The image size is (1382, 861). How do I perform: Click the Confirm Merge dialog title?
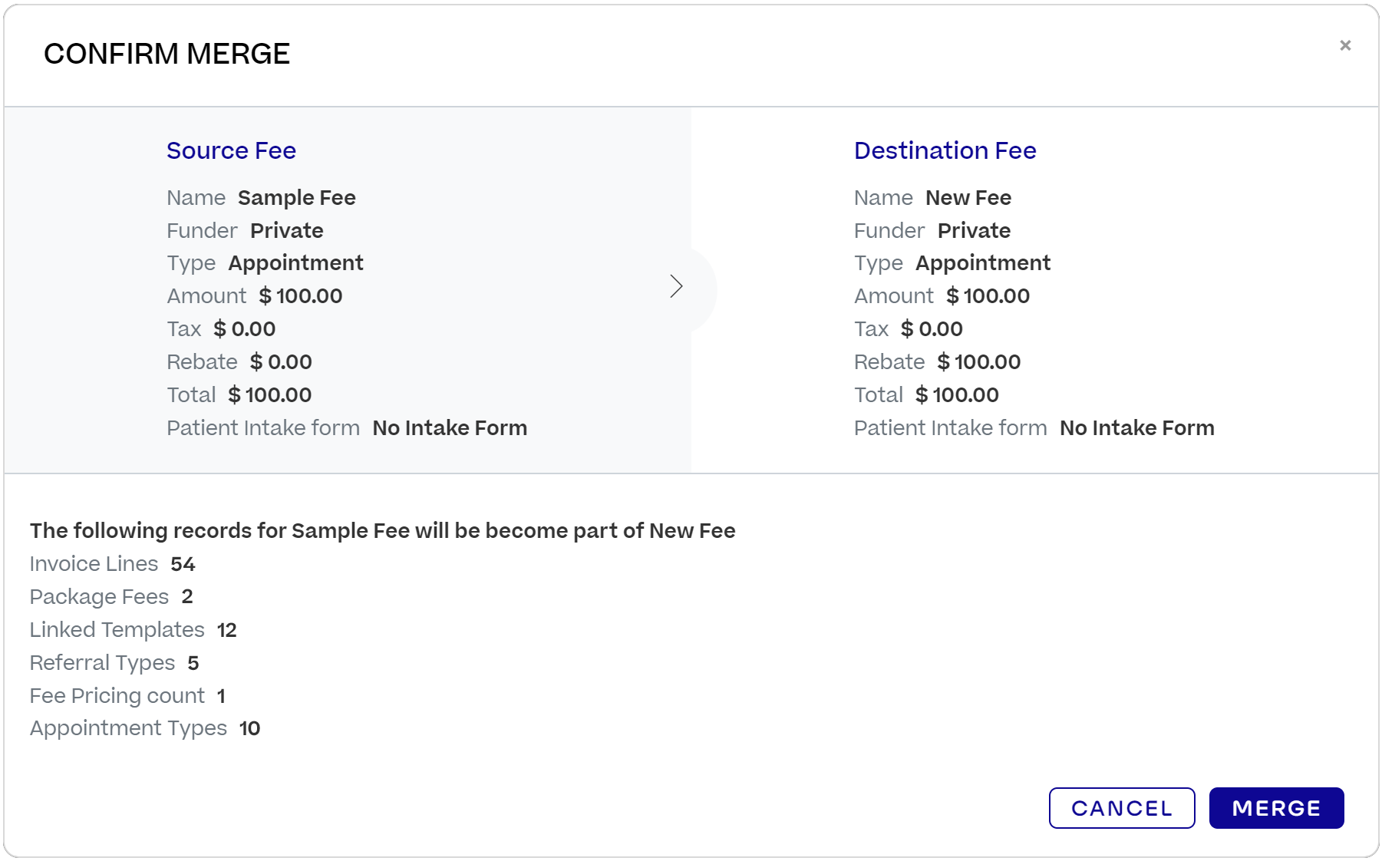167,54
